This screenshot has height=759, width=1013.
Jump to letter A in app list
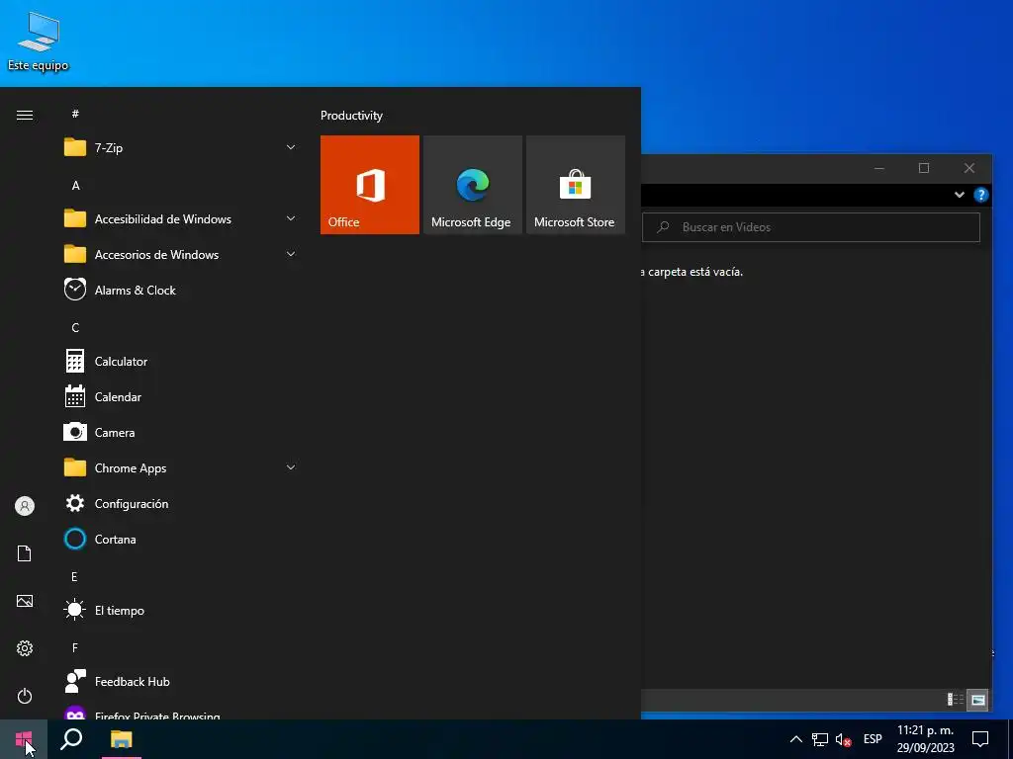click(75, 185)
